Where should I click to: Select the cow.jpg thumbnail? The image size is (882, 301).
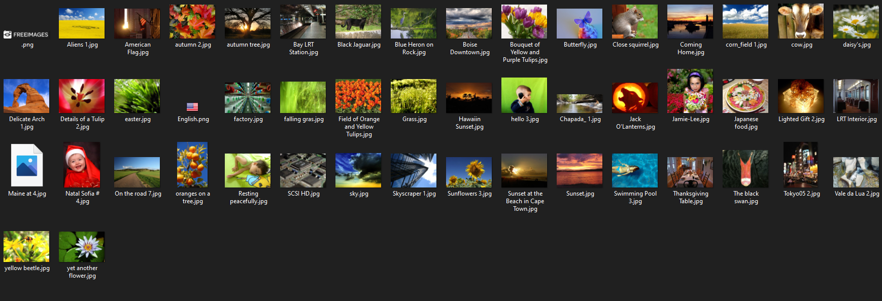[x=801, y=21]
